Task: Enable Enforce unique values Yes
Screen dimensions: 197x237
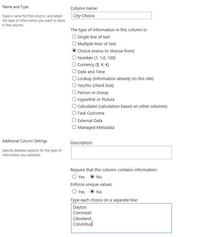Action: point(74,192)
